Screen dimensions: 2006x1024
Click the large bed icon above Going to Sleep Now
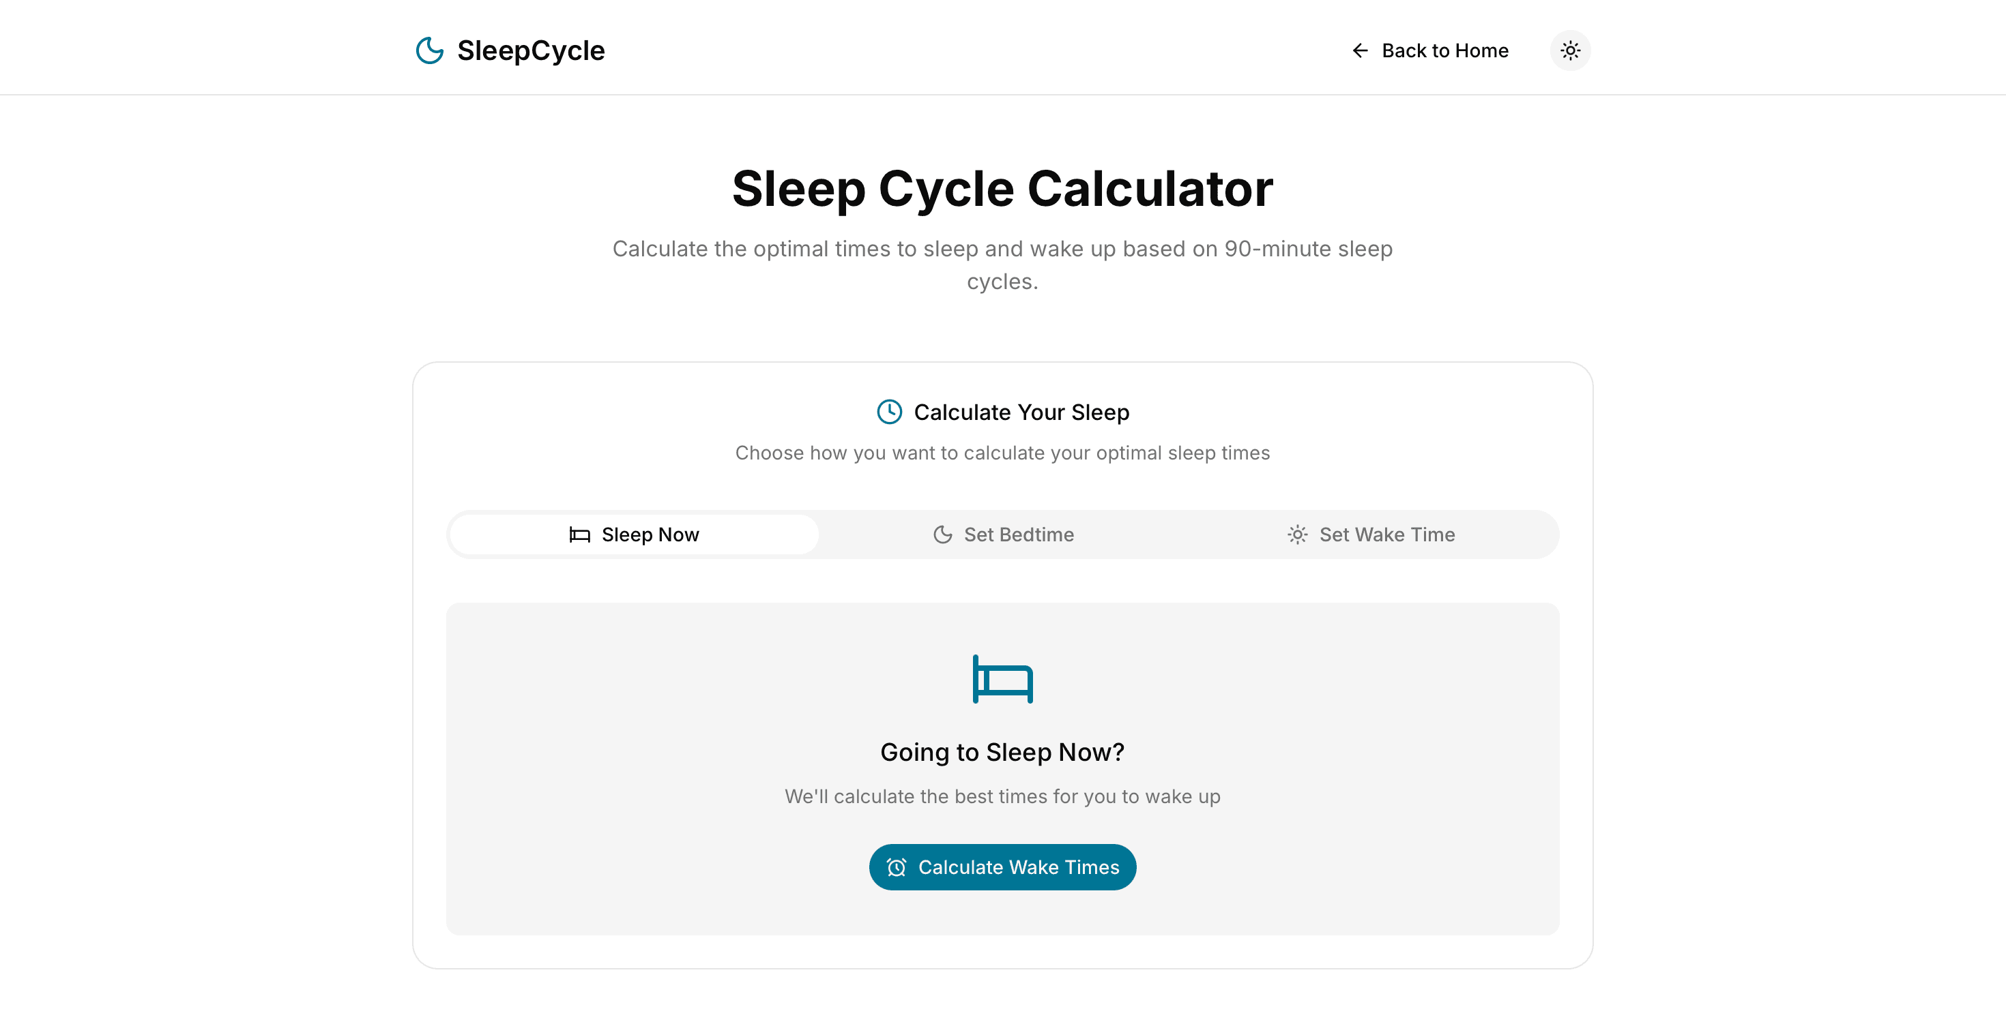pyautogui.click(x=1002, y=678)
